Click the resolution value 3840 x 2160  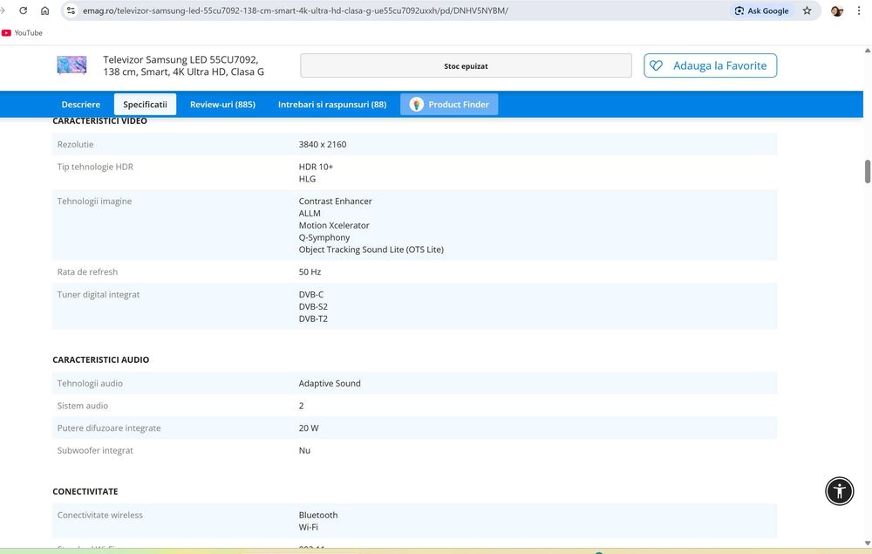pos(323,144)
